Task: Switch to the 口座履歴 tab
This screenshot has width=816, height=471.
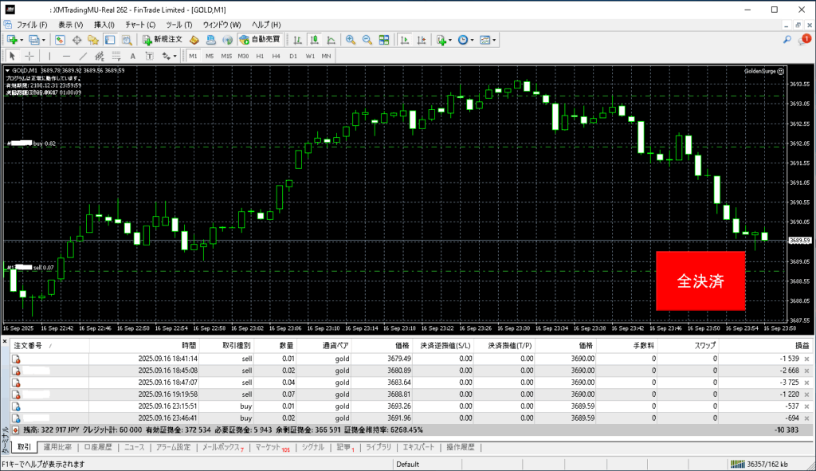Action: [x=97, y=447]
